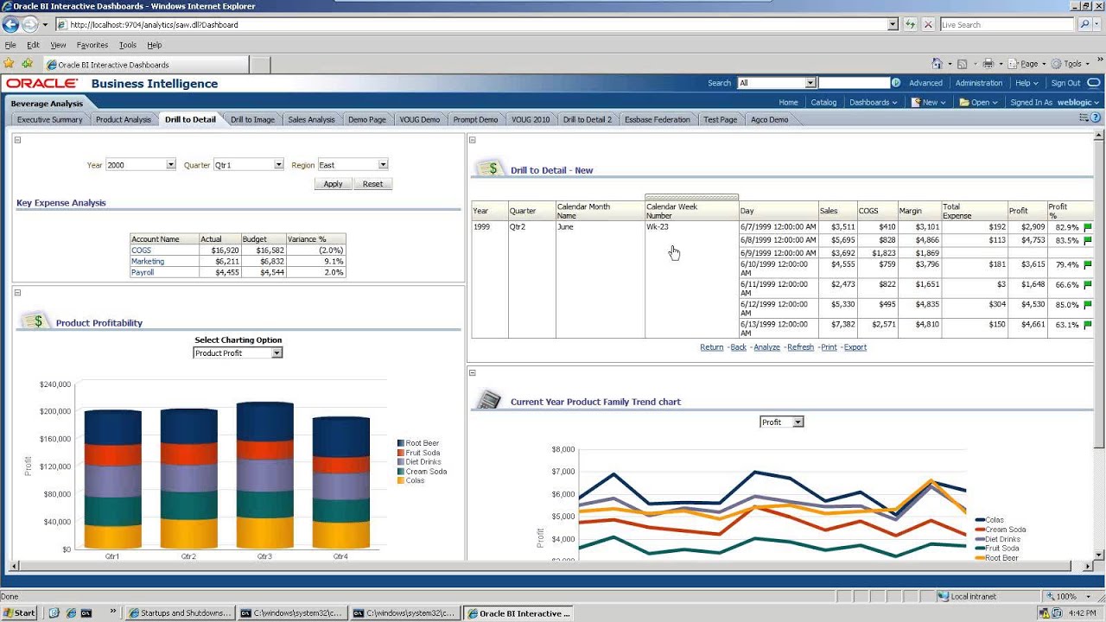The width and height of the screenshot is (1106, 622).
Task: Open the Favorites menu
Action: coord(92,45)
